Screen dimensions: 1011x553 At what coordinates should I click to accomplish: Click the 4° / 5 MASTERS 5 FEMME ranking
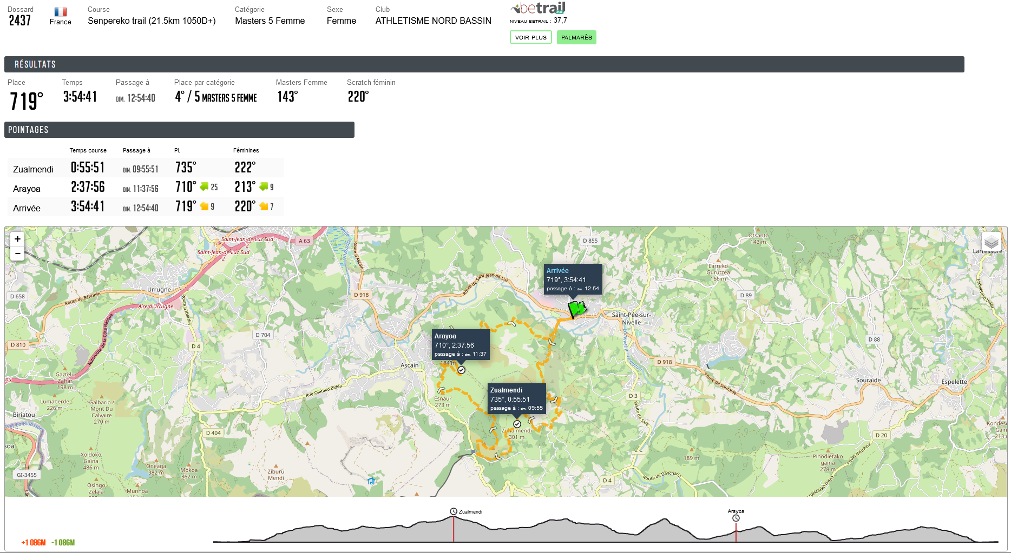click(216, 97)
